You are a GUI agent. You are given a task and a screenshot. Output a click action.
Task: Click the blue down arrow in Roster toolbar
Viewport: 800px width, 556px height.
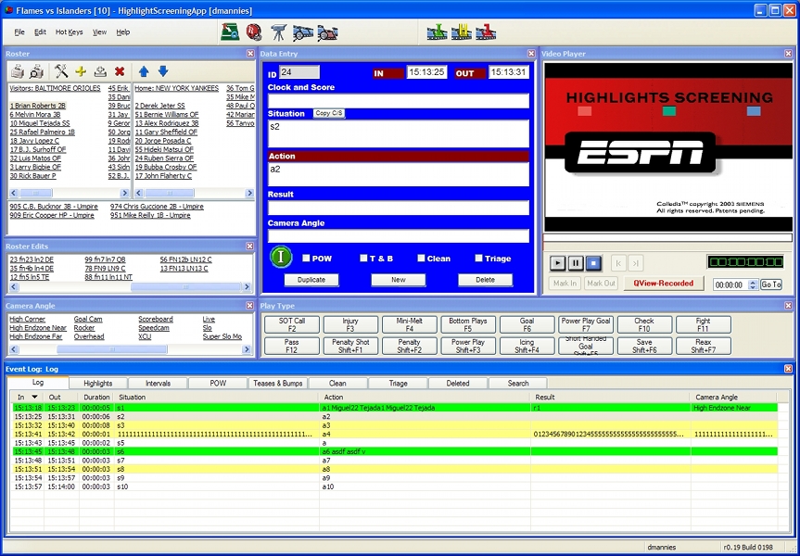(163, 71)
